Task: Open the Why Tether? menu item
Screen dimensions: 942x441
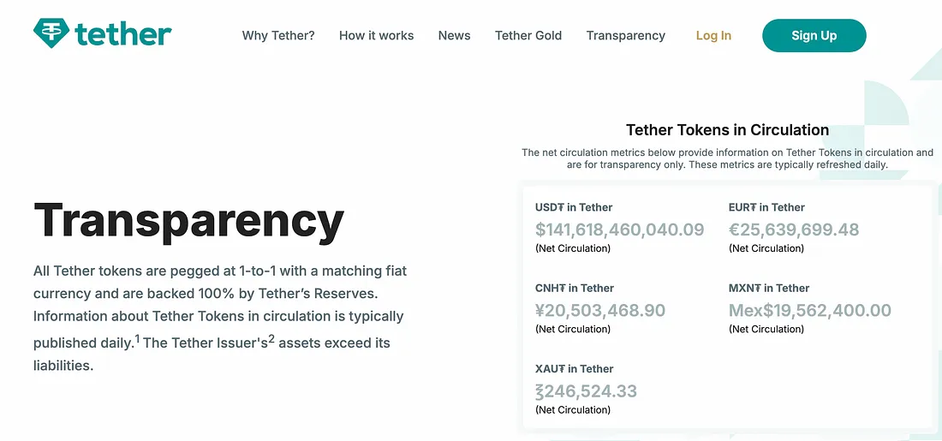Action: (x=278, y=36)
